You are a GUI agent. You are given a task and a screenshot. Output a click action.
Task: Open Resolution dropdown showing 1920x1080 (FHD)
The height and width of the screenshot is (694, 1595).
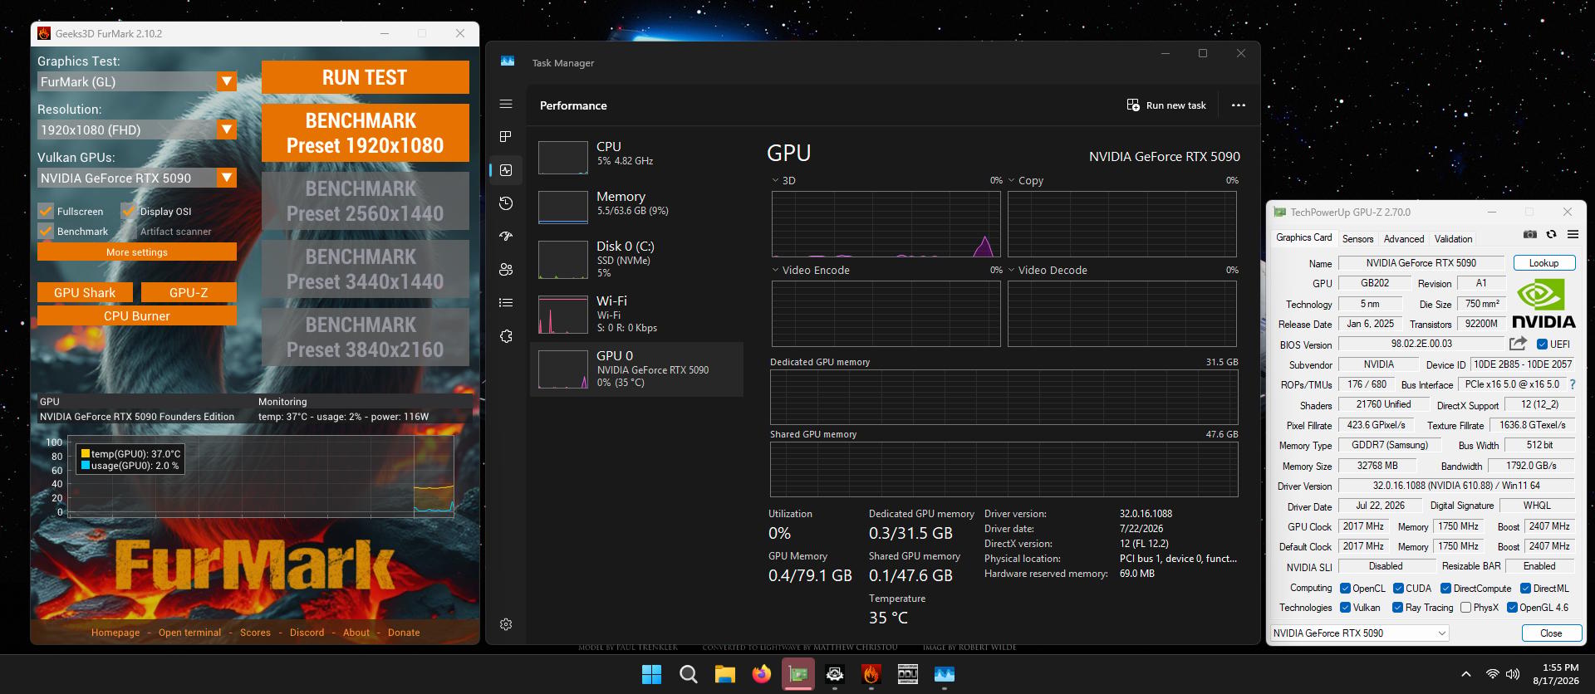(x=137, y=130)
